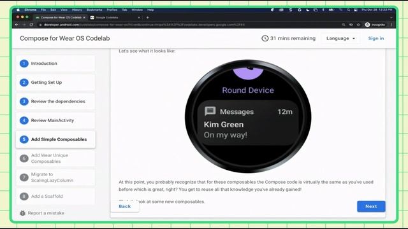Click the Next button
Image resolution: width=408 pixels, height=229 pixels.
[371, 206]
